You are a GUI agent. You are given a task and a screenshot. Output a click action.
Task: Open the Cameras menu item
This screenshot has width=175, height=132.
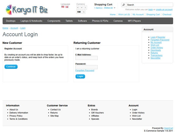[x=118, y=21]
